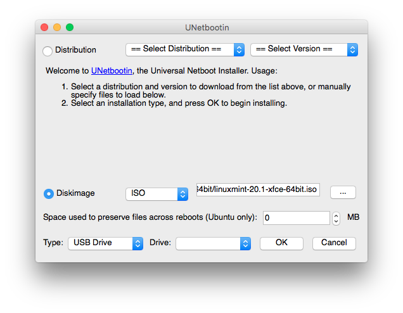This screenshot has height=313, width=403.
Task: Click the 'Drive:' label
Action: 160,243
